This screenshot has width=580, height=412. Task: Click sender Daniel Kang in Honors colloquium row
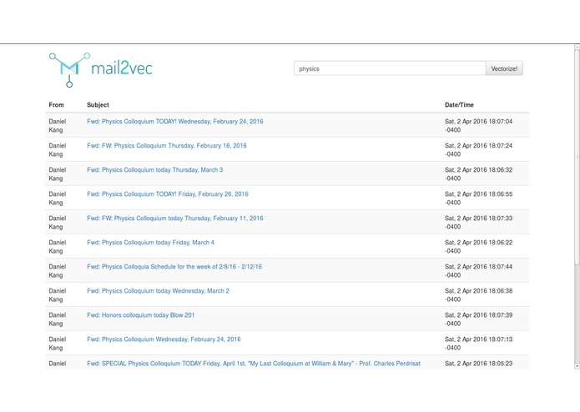[x=58, y=319]
